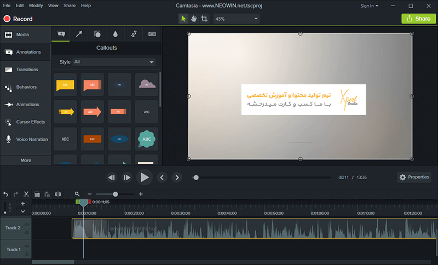
Task: Open the canvas zoom 45% dropdown
Action: (x=237, y=19)
